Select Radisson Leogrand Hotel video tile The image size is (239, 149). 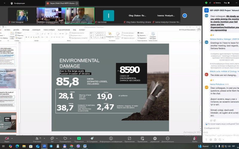pyautogui.click(x=51, y=16)
